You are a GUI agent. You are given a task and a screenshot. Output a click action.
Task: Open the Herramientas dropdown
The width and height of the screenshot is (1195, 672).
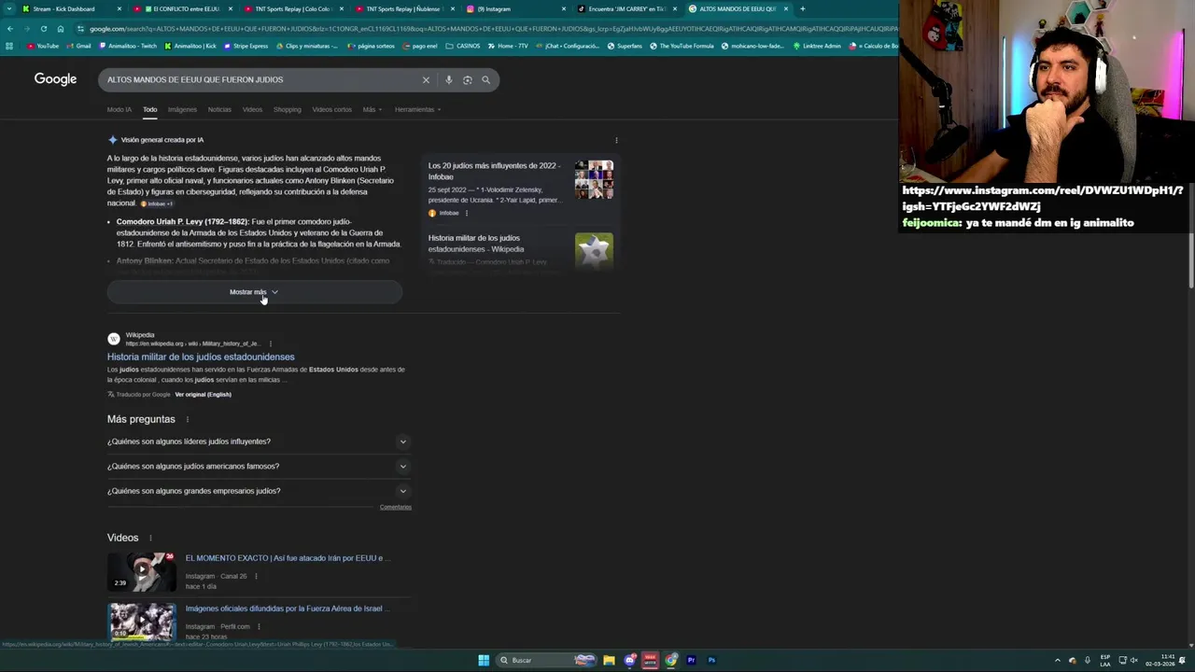click(x=417, y=110)
